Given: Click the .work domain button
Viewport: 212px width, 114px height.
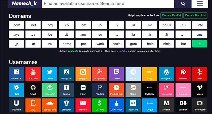Looking at the screenshot, I should 100,44.
